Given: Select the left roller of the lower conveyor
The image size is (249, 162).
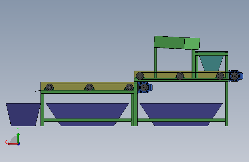Looking at the screenshot, I should point(49,87).
